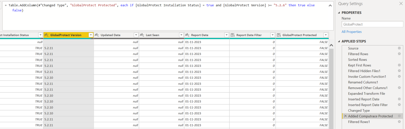Click data type icon of Updated Date
Image resolution: width=405 pixels, height=129 pixels.
pyautogui.click(x=97, y=35)
